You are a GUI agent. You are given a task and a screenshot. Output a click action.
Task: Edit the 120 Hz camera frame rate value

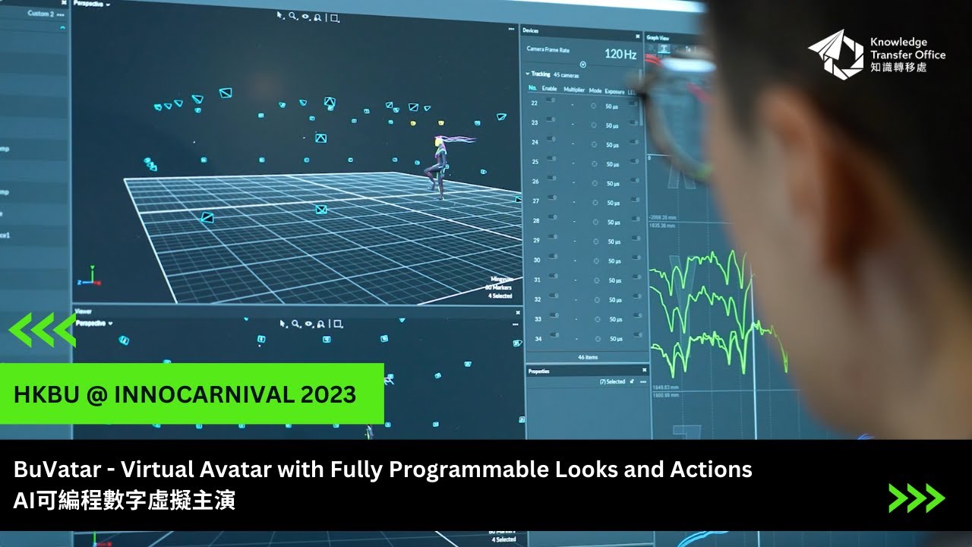point(620,54)
